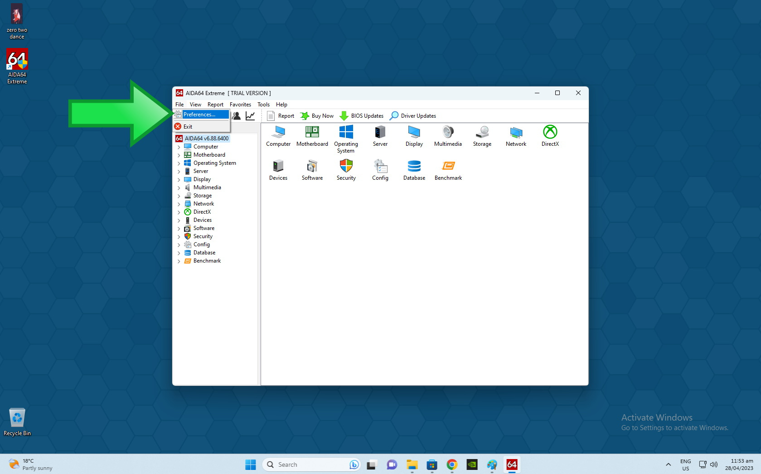Select Software in the left tree
This screenshot has height=474, width=761.
[x=204, y=228]
